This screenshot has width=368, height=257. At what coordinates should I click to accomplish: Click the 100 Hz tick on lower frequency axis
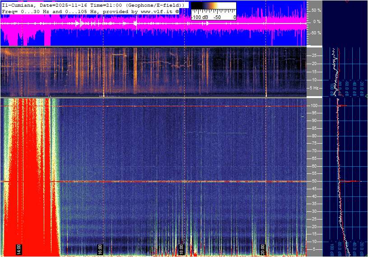click(x=314, y=106)
